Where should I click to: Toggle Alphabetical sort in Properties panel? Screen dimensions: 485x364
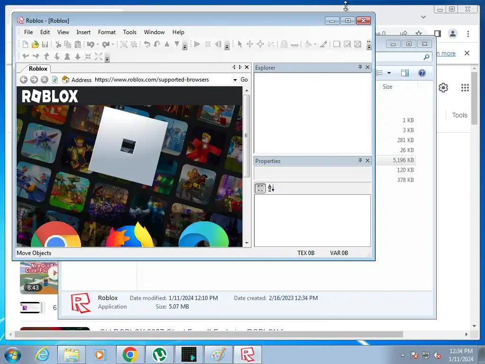pyautogui.click(x=271, y=188)
